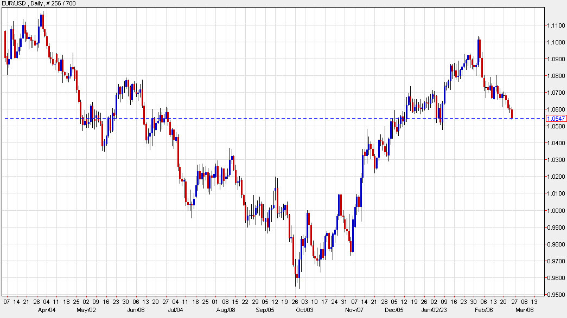Click the 1.0100 price axis label
Screen dimensions: 567x318
coord(556,194)
